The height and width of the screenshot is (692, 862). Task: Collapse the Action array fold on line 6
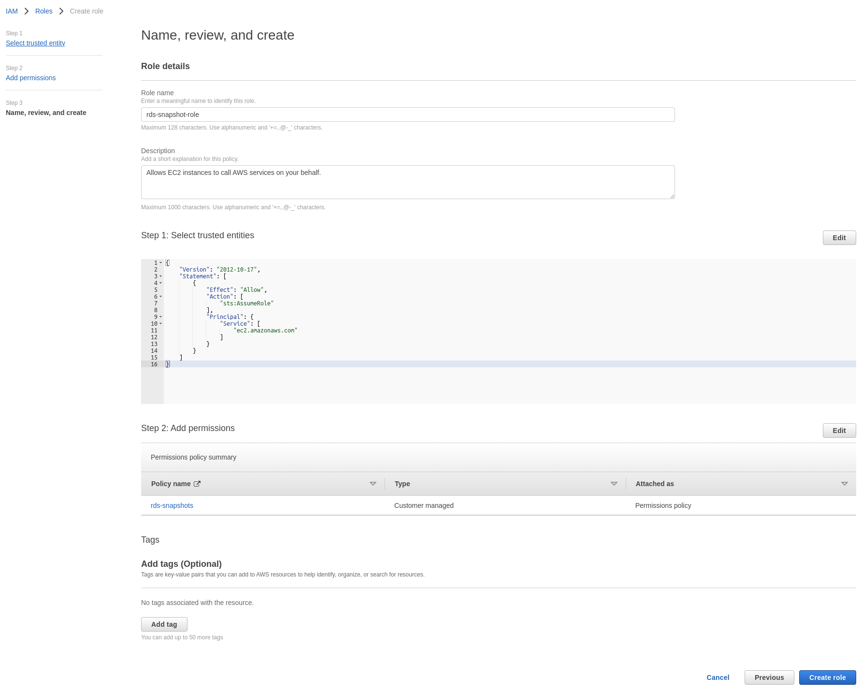(161, 297)
